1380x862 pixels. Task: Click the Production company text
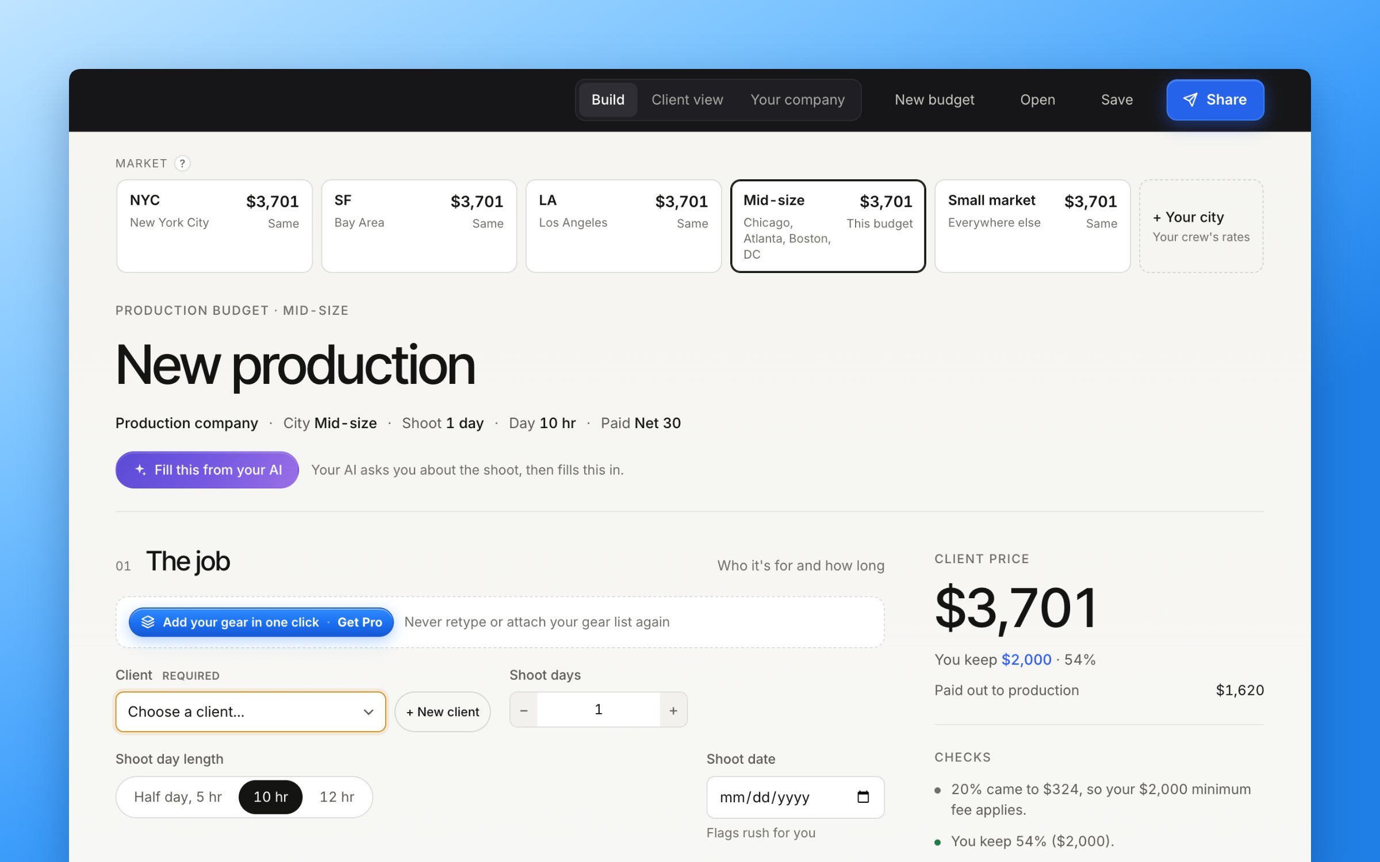coord(187,424)
